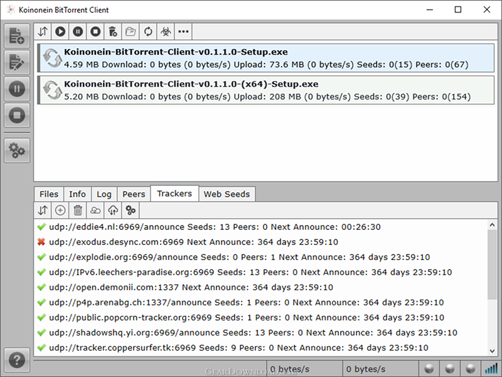Screen dimensions: 502x377
Task: Click the middle gray status sphere indicator
Action: pyautogui.click(x=450, y=369)
